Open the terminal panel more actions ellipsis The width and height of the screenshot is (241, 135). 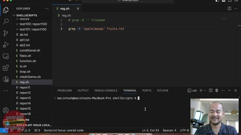pos(223,91)
